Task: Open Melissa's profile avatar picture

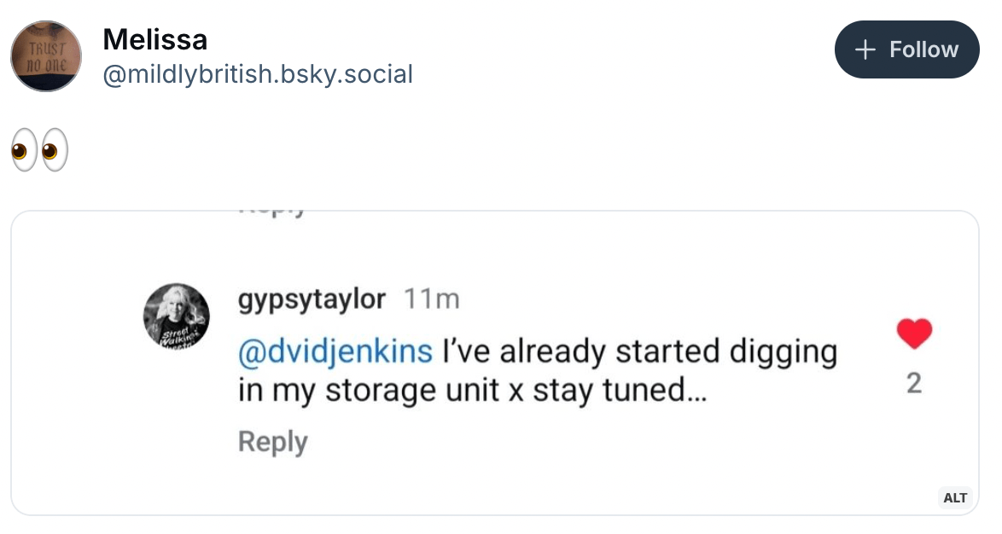Action: pyautogui.click(x=46, y=56)
